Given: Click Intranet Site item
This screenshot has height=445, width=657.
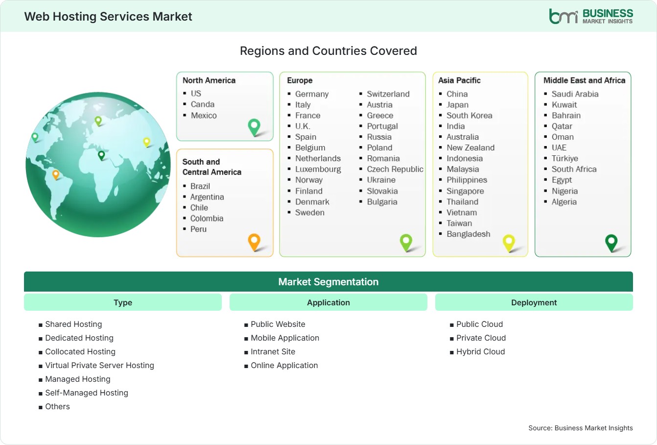Looking at the screenshot, I should (273, 351).
